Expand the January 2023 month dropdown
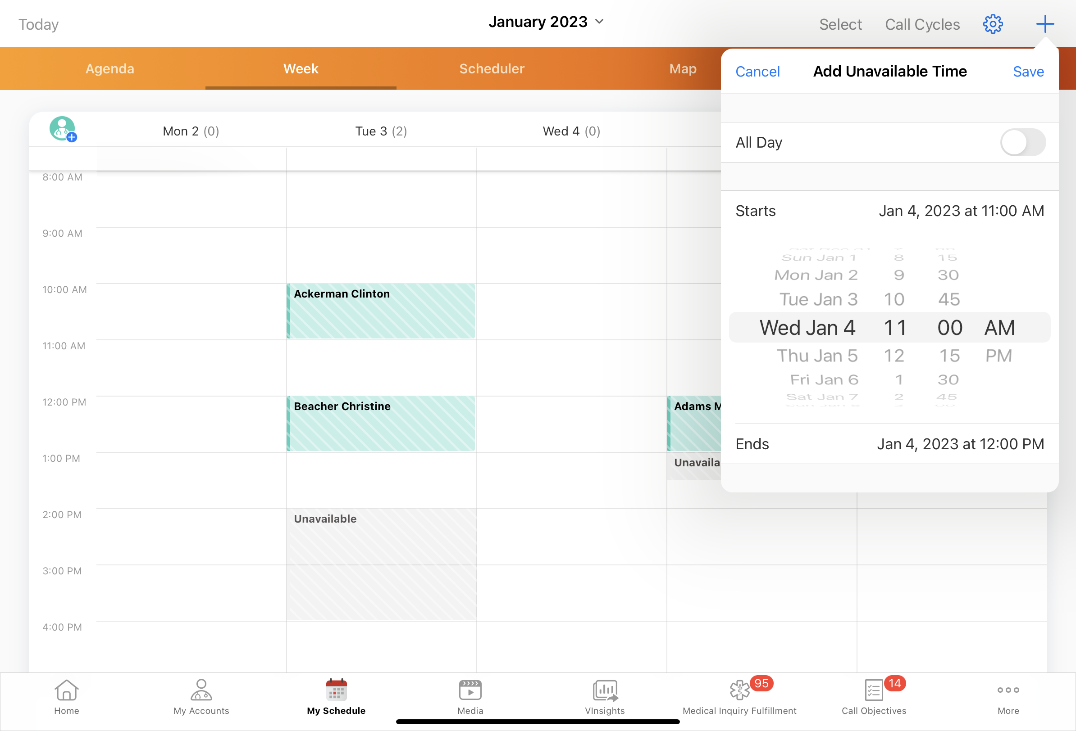The width and height of the screenshot is (1076, 731). pyautogui.click(x=546, y=22)
